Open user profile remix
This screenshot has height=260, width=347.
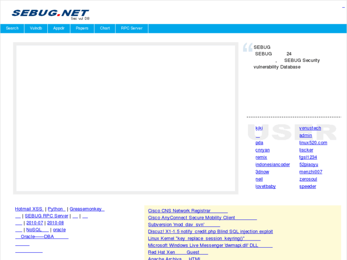(x=261, y=157)
